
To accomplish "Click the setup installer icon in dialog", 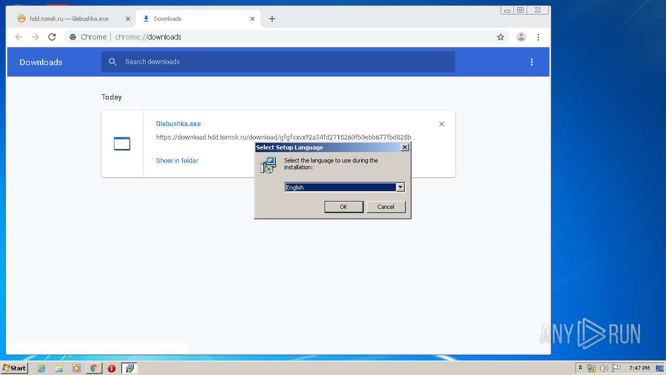I will pyautogui.click(x=268, y=165).
